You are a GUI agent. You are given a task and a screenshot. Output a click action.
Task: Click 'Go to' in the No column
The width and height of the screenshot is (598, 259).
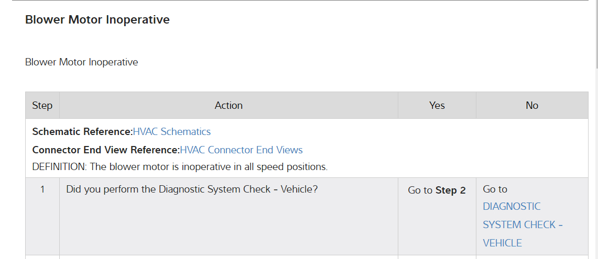[495, 189]
